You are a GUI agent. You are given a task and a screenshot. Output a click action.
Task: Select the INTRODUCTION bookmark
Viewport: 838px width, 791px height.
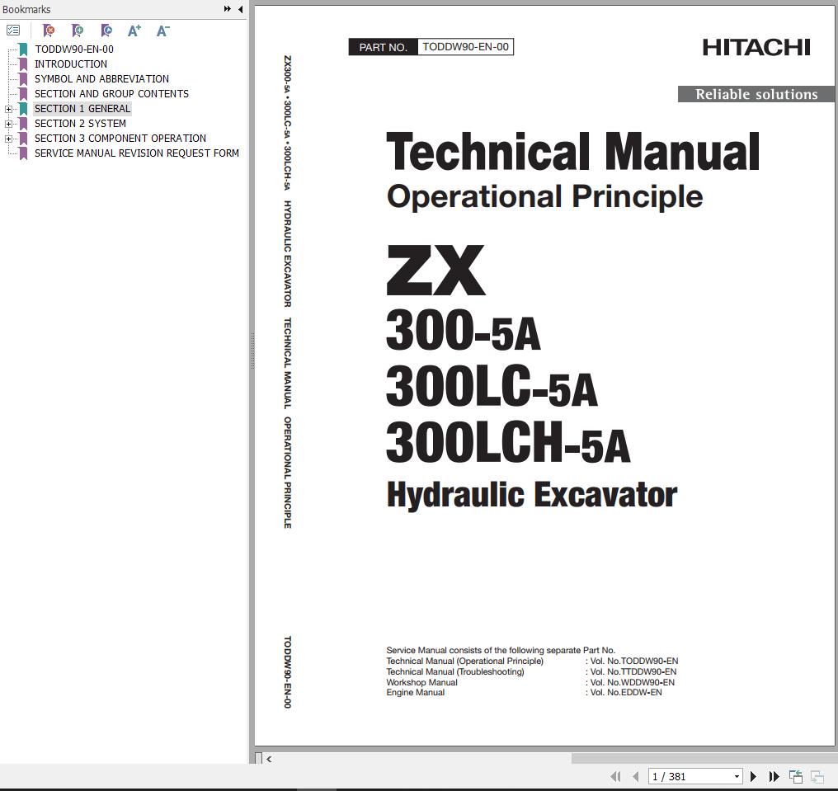71,64
